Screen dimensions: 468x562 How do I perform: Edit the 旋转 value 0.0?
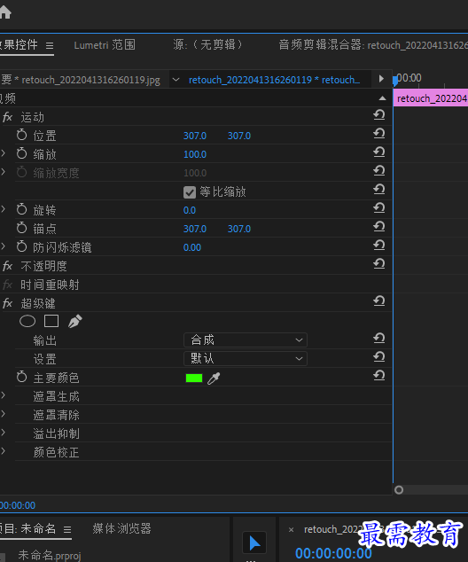click(190, 210)
